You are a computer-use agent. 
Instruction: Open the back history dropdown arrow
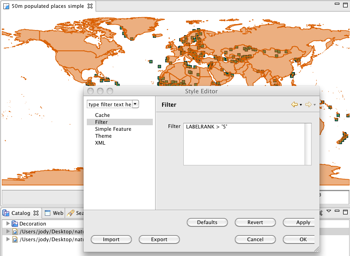click(x=301, y=105)
